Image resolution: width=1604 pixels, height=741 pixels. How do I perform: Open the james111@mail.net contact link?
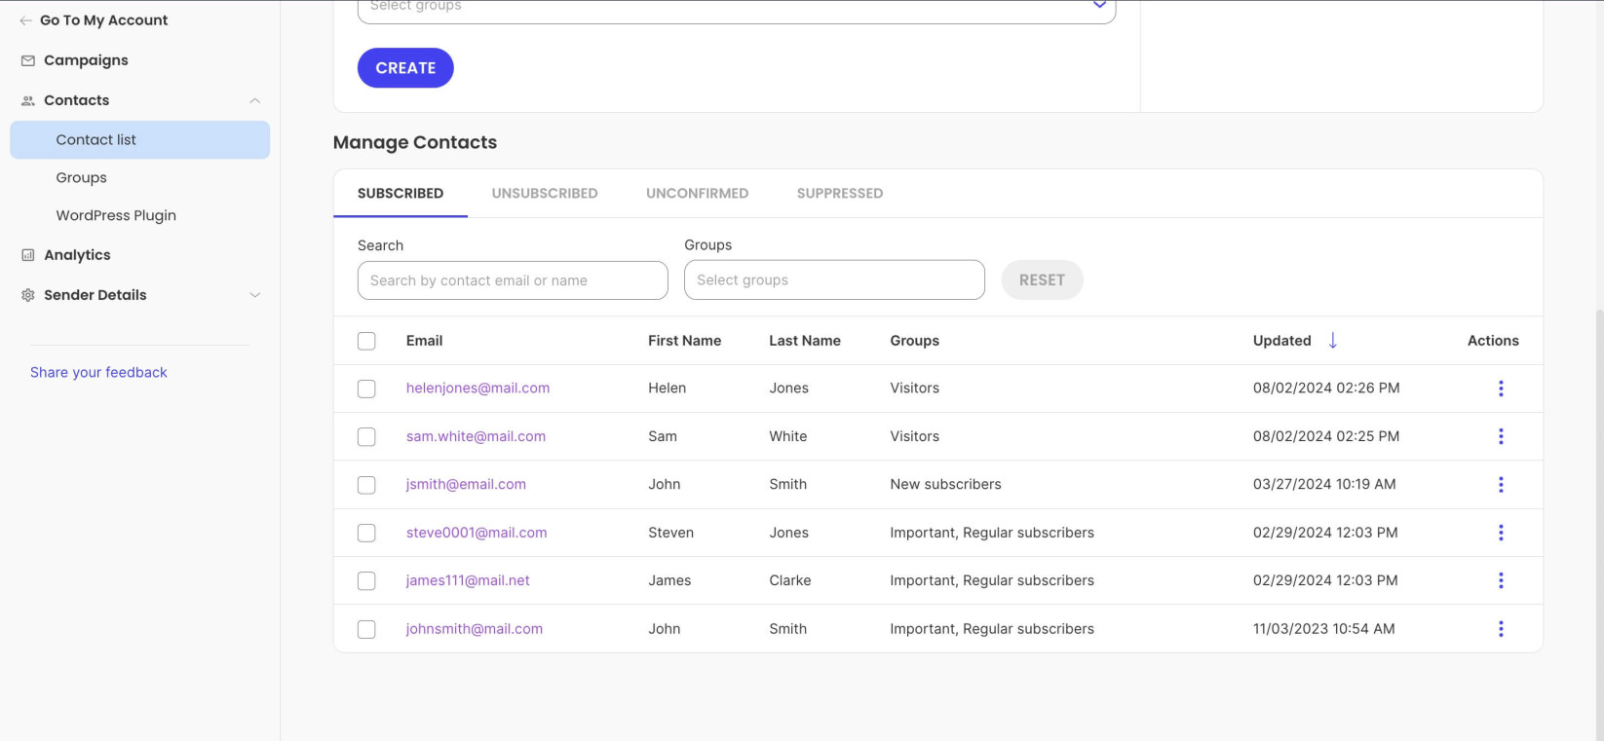click(x=468, y=580)
